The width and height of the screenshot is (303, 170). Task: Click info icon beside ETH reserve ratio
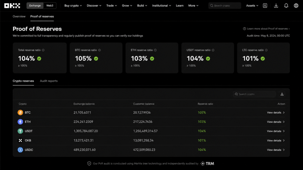[155, 50]
